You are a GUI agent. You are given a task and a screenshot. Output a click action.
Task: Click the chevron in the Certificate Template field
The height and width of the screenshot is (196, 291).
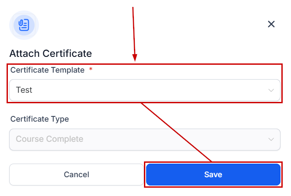coord(271,91)
